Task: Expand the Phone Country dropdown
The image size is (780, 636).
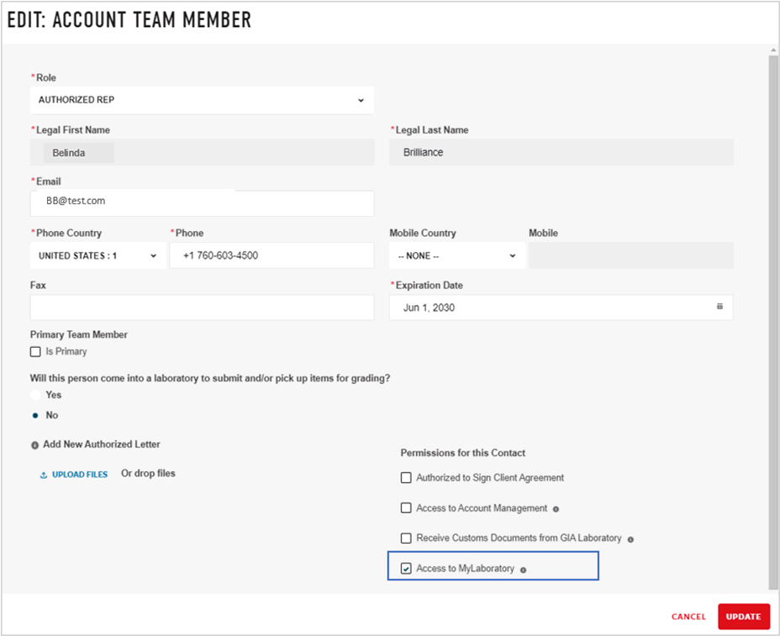Action: tap(97, 255)
